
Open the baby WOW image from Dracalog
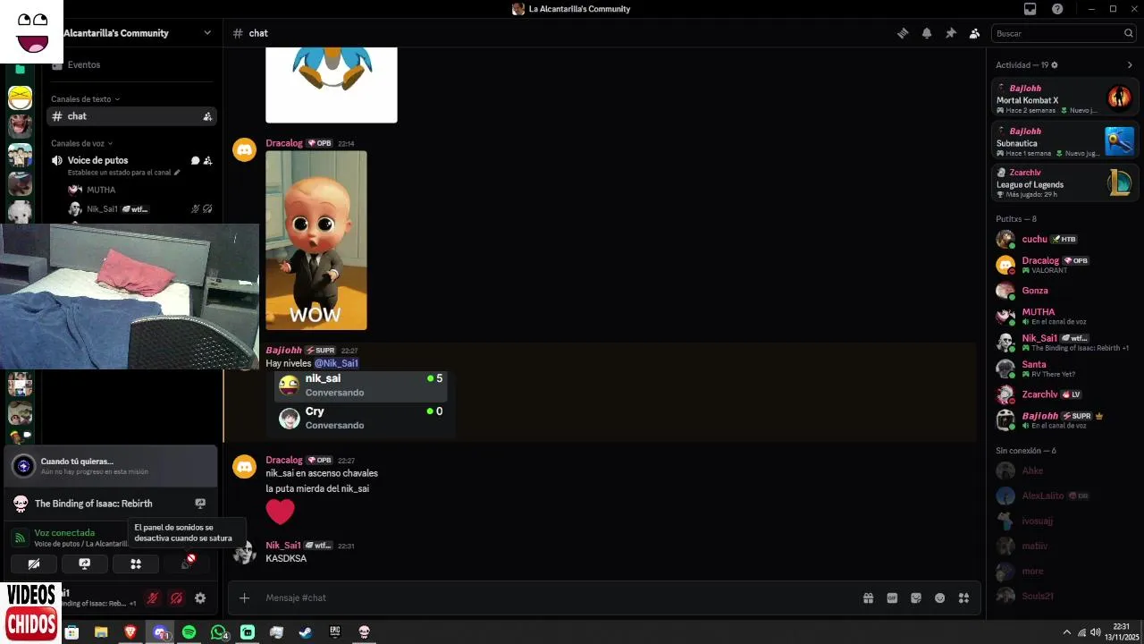[x=316, y=240]
